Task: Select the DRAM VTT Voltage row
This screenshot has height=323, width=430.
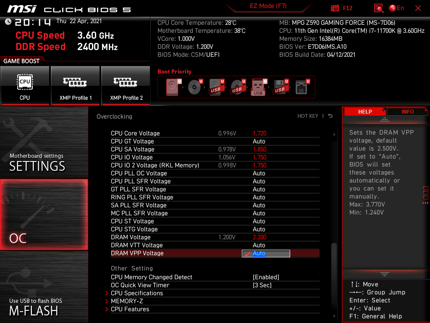Action: 215,245
